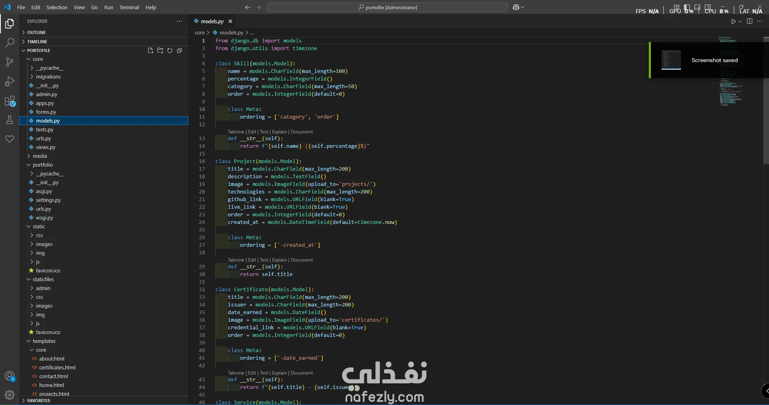The width and height of the screenshot is (769, 405).
Task: Open about.html in templates core
Action: 52,359
